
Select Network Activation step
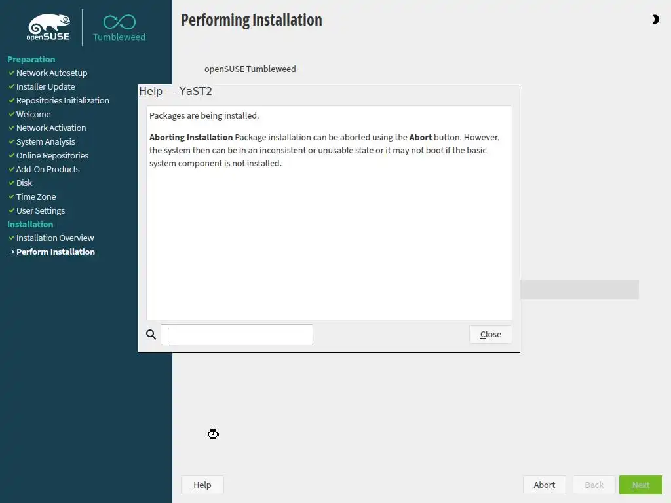coord(51,128)
